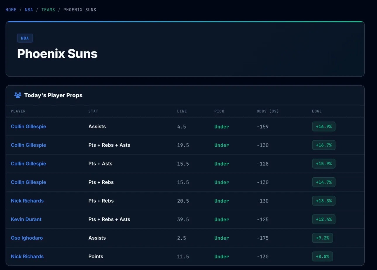
Task: Click the +16.9% edge badge
Action: [x=324, y=127]
